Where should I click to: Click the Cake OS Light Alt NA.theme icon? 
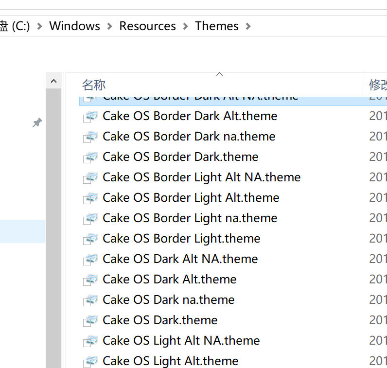(90, 341)
